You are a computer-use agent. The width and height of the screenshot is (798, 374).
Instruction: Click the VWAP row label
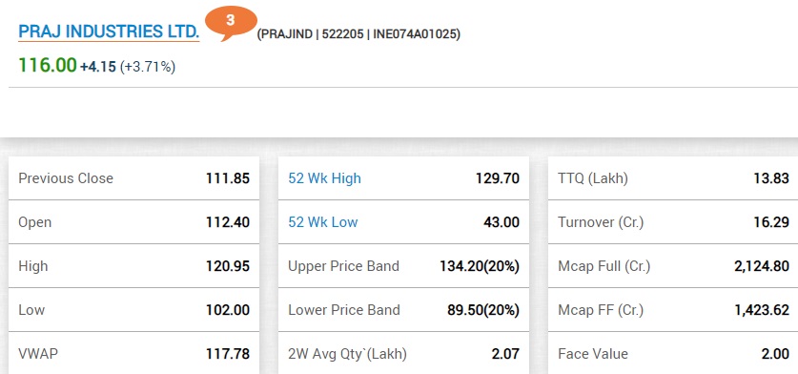click(38, 354)
